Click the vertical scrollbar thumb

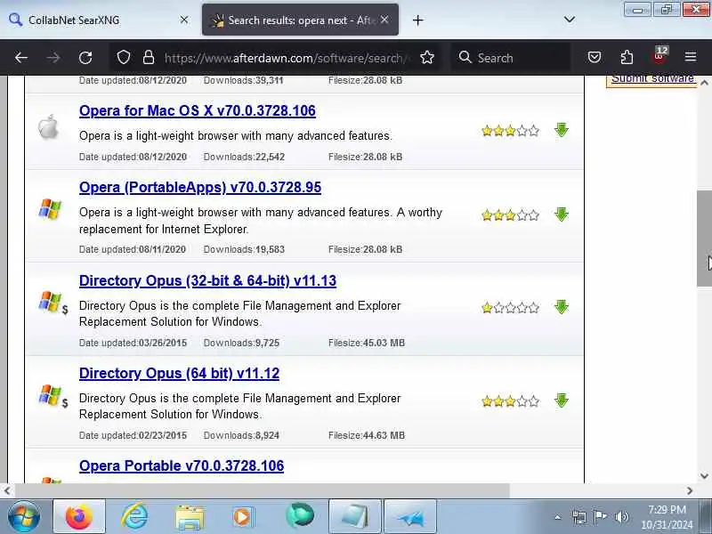pyautogui.click(x=704, y=239)
